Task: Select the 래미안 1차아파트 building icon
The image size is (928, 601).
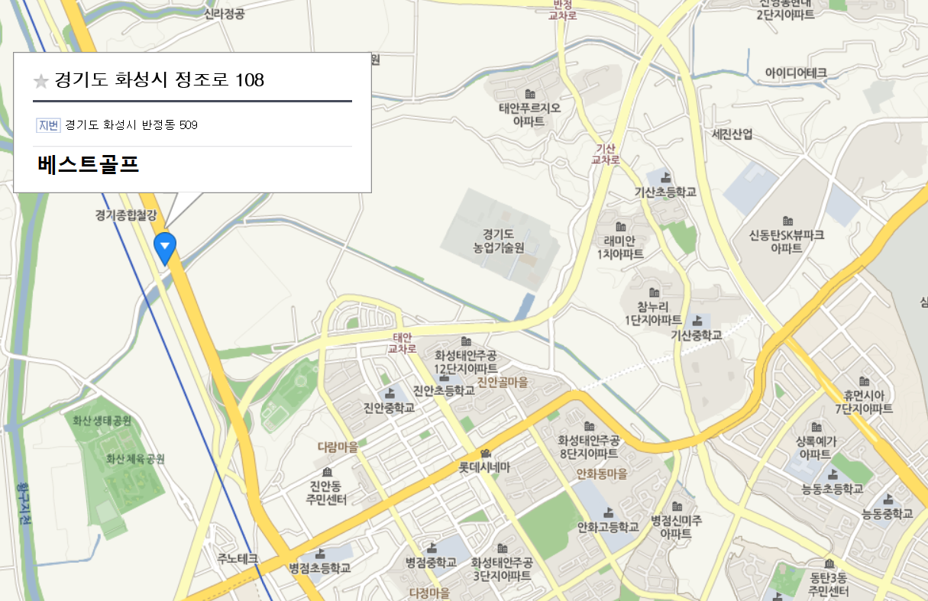Action: tap(620, 227)
